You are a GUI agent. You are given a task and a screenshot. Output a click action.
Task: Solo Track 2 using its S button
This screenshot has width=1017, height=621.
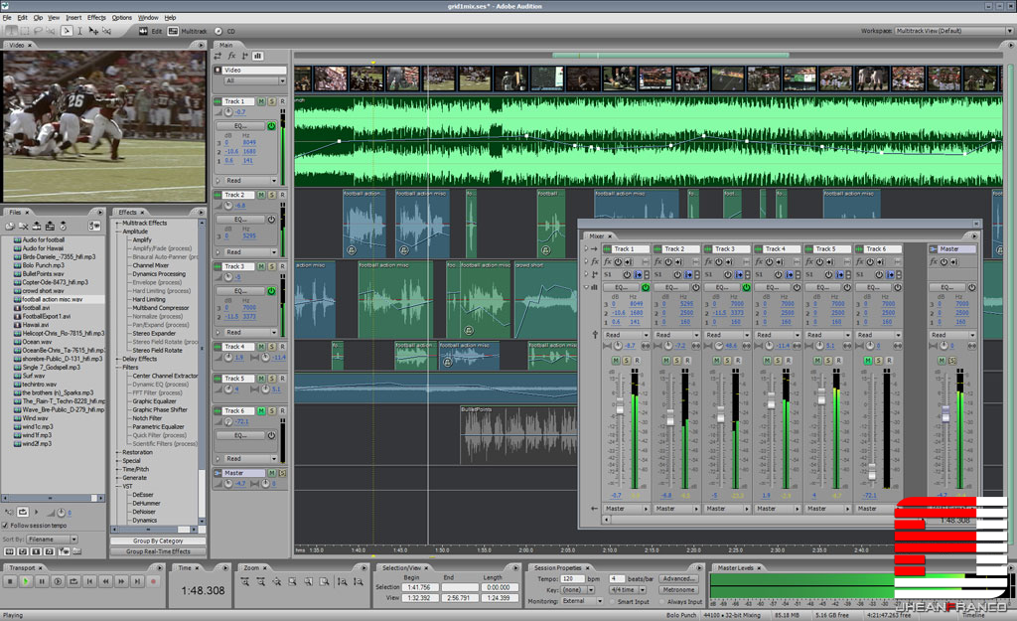pos(271,195)
